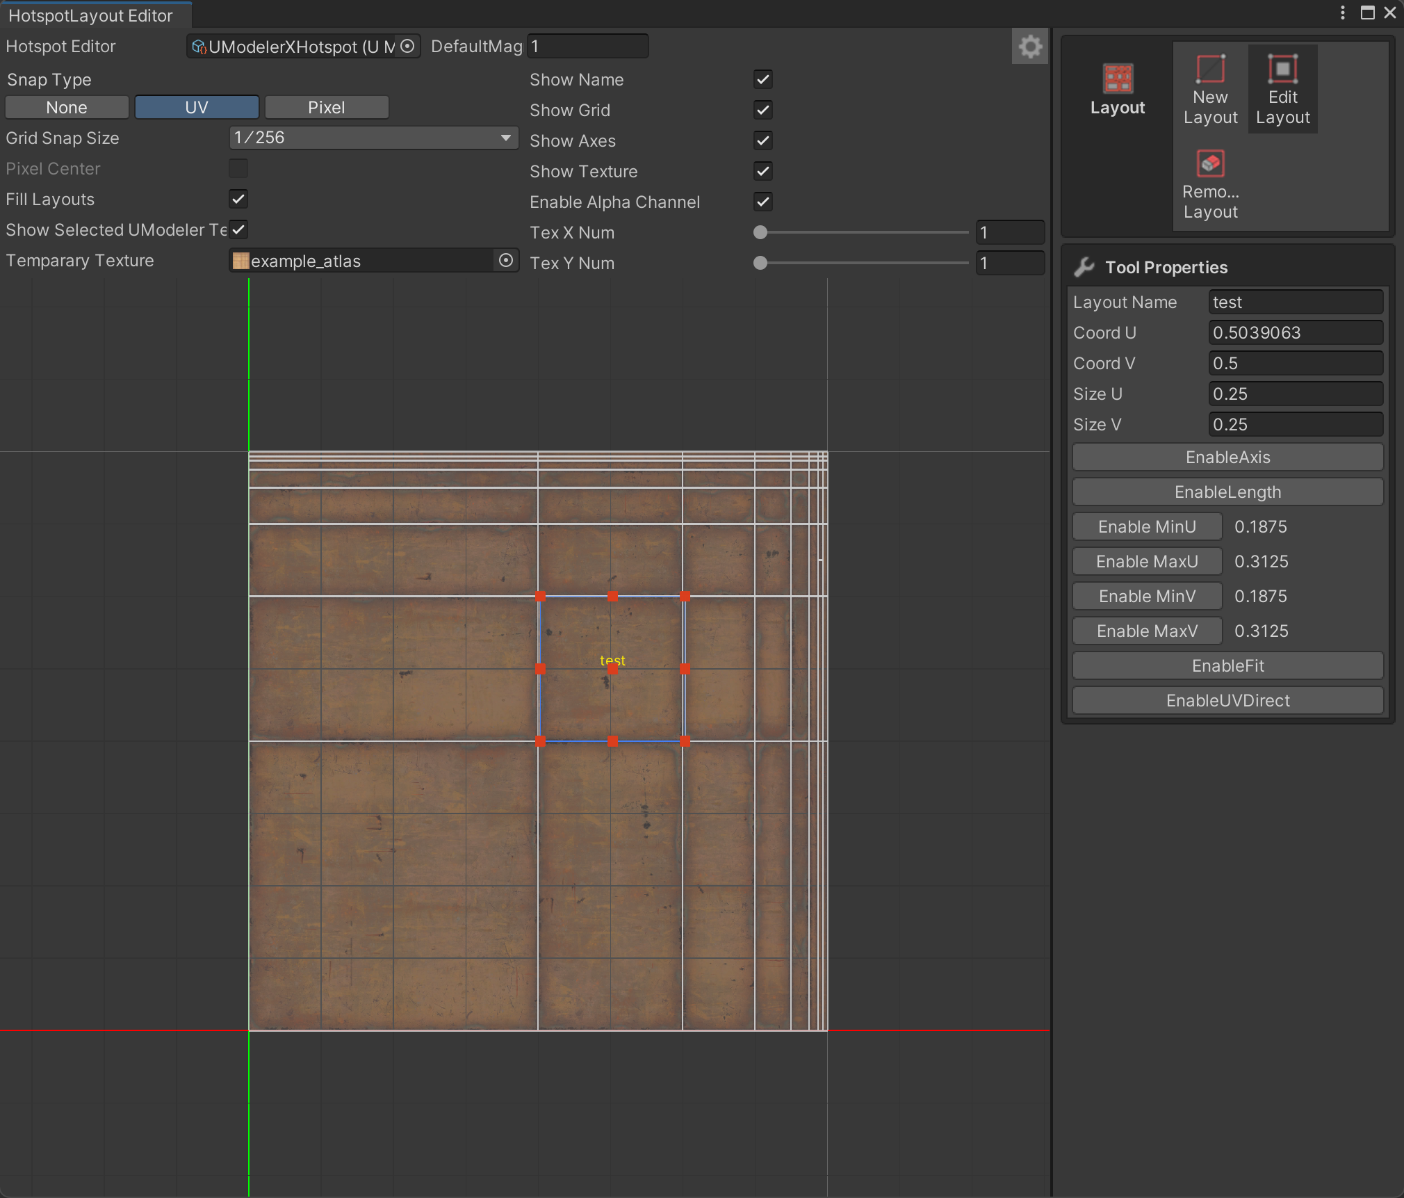Click the Layout Name field

pyautogui.click(x=1296, y=302)
